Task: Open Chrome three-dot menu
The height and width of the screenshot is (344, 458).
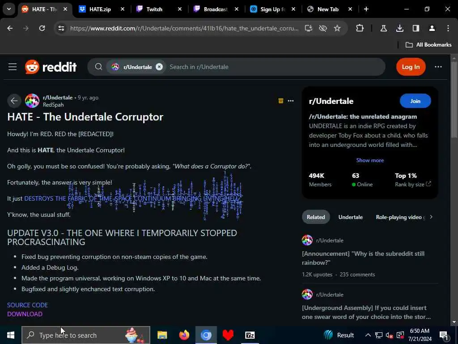Action: (448, 28)
